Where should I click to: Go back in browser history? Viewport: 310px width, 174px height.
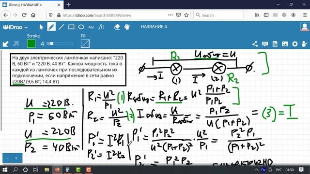[5, 15]
